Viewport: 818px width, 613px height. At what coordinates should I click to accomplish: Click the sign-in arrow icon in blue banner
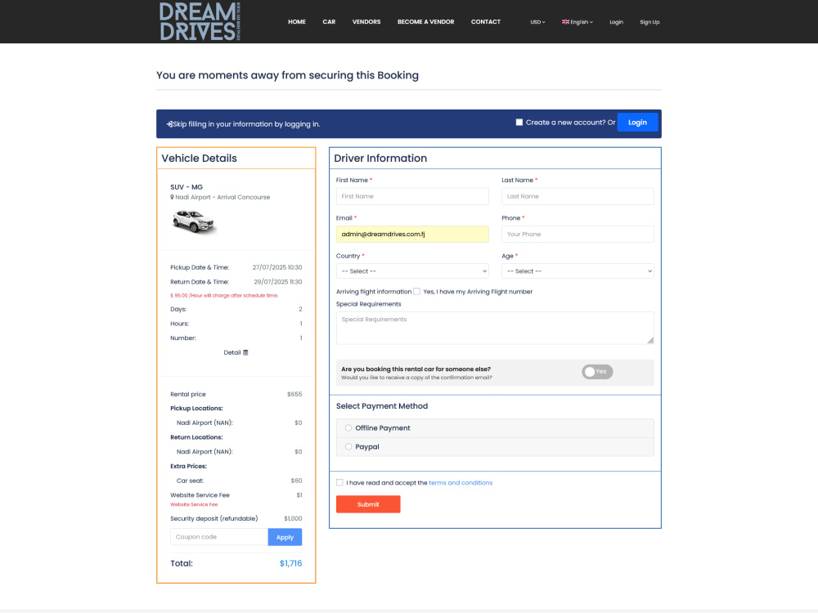[x=169, y=124]
